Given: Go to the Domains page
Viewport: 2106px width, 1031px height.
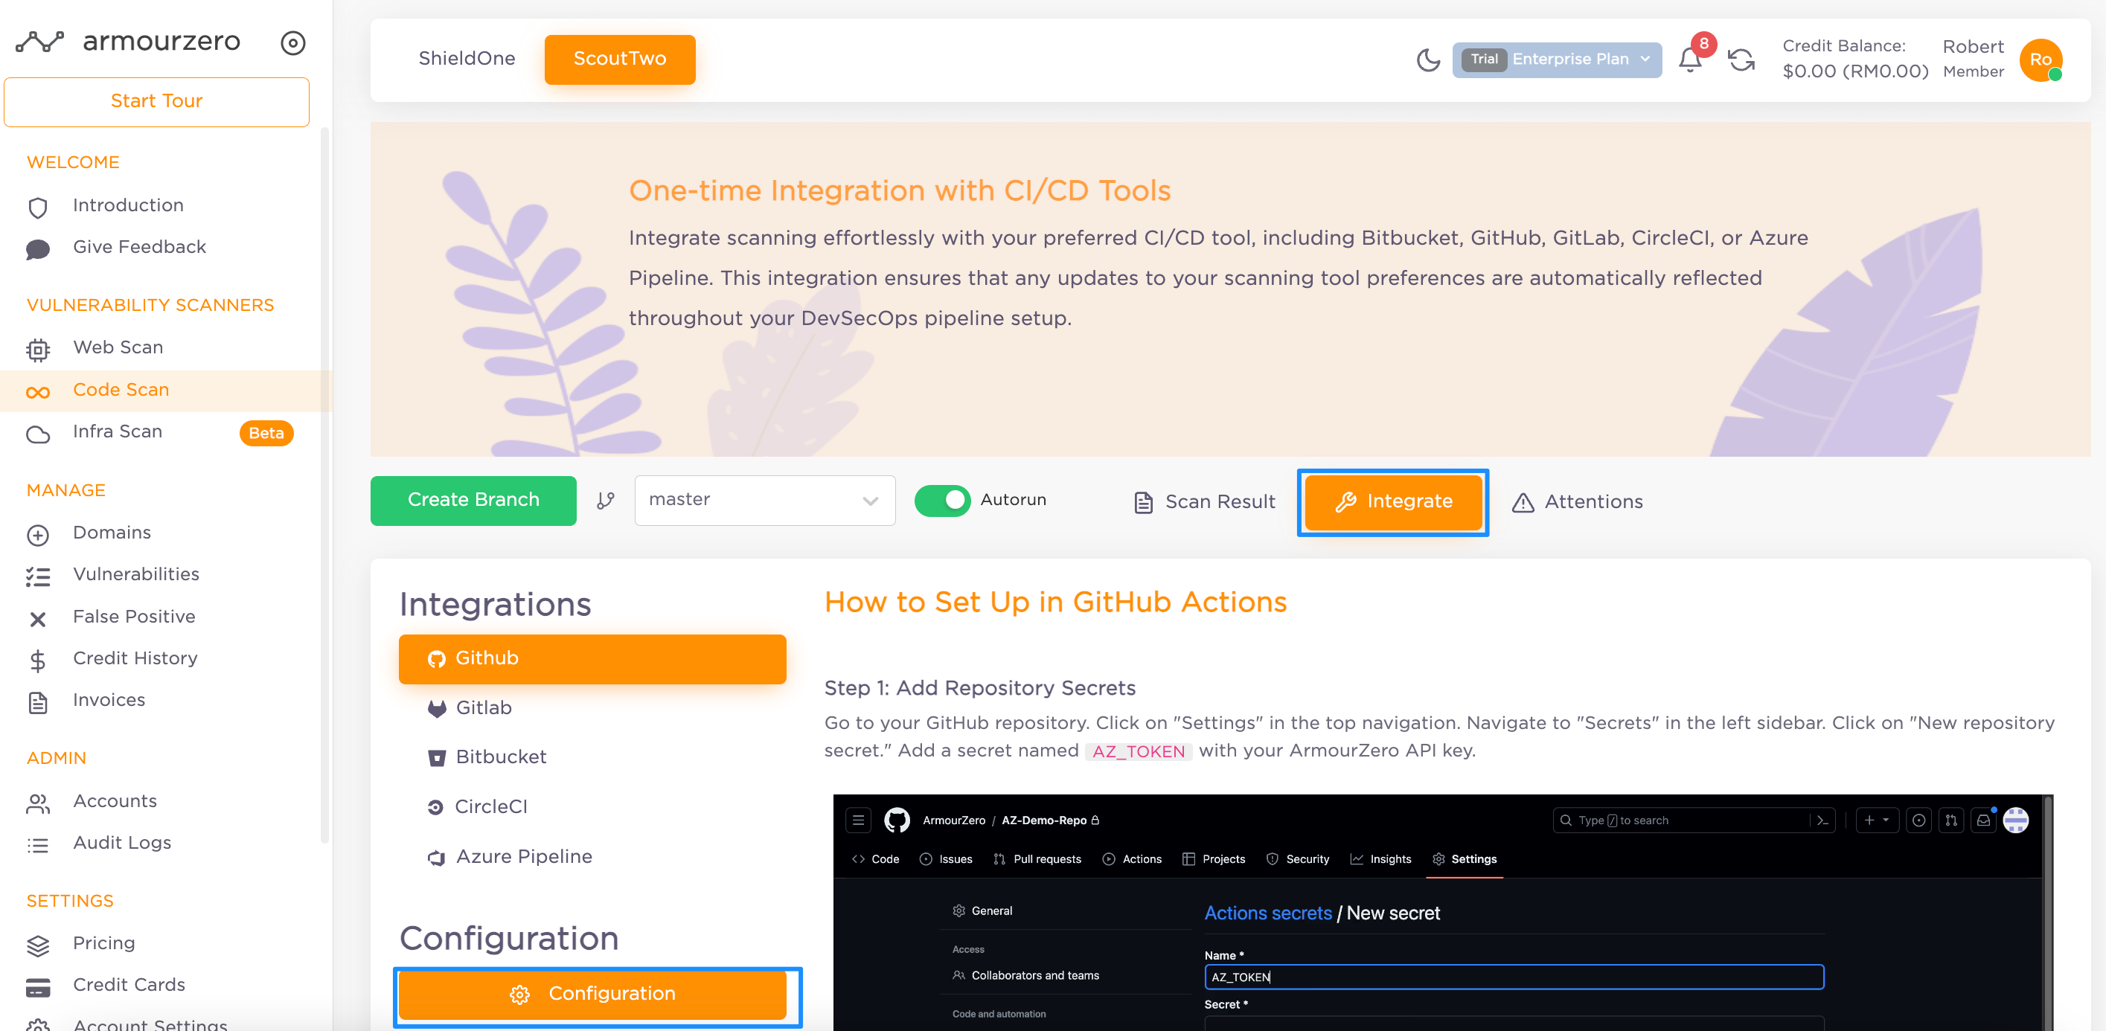Looking at the screenshot, I should 111,533.
